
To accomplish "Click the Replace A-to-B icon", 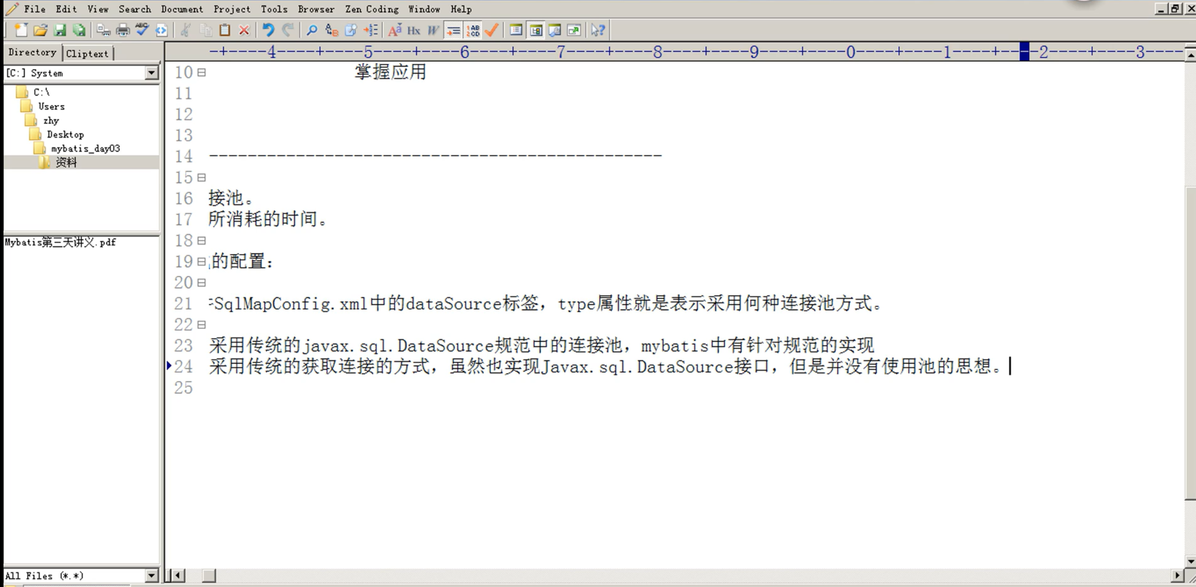I will [332, 30].
